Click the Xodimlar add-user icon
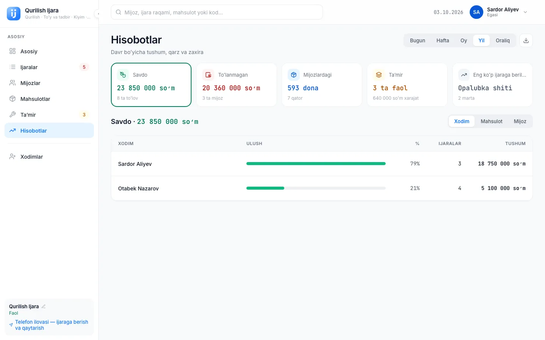 coord(12,156)
